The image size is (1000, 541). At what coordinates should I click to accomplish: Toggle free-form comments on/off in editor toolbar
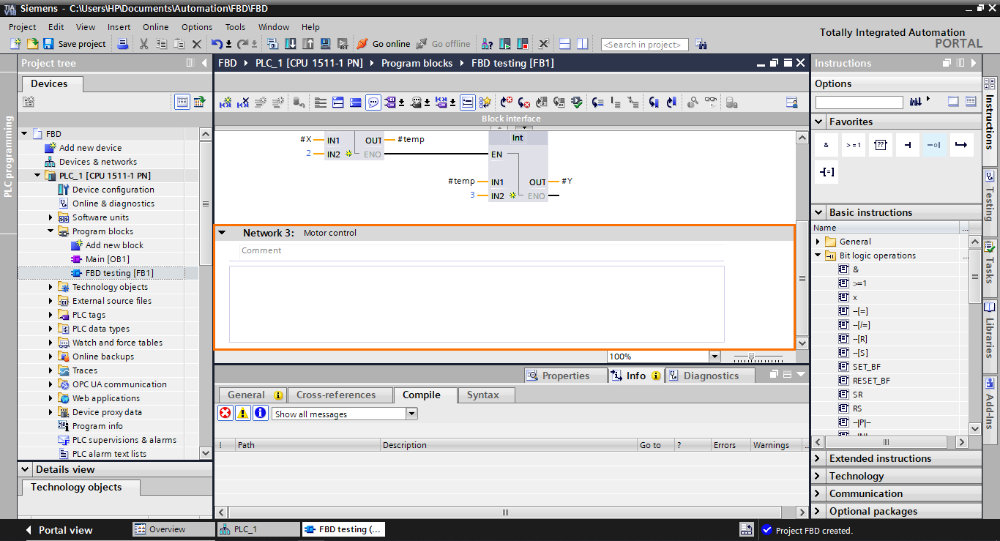pos(373,102)
